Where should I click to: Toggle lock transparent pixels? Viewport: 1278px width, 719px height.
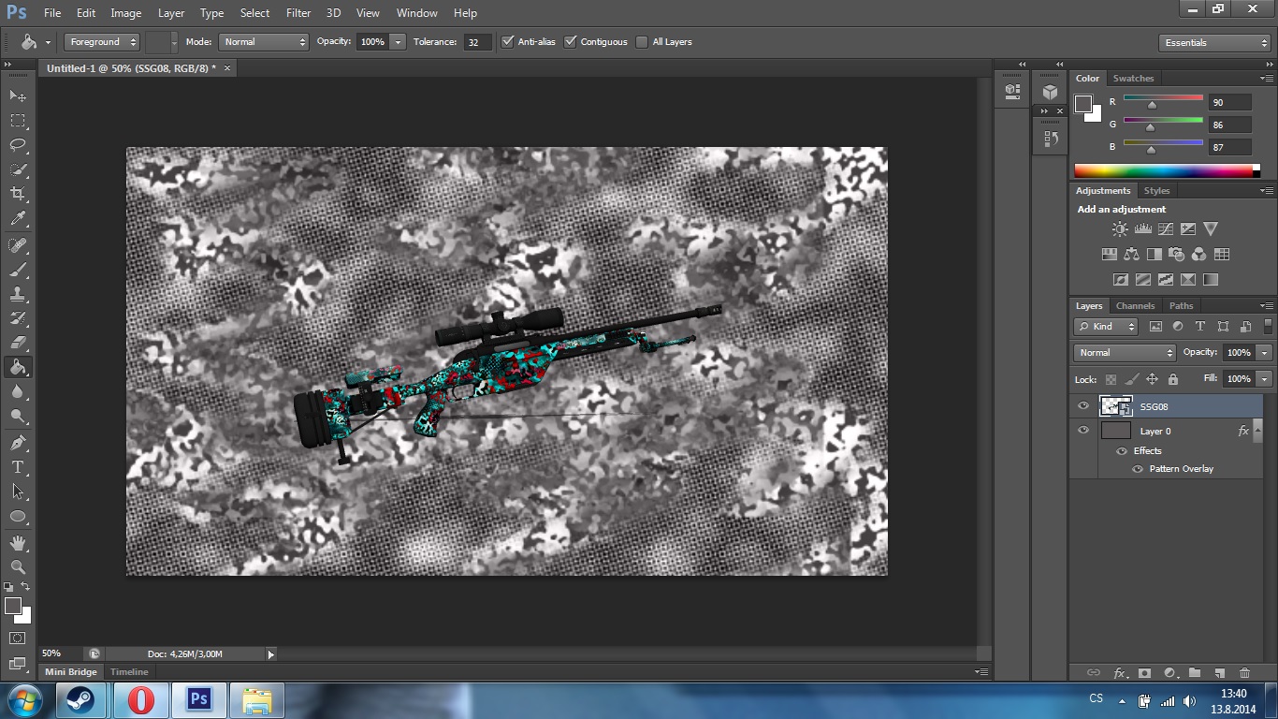pyautogui.click(x=1111, y=379)
